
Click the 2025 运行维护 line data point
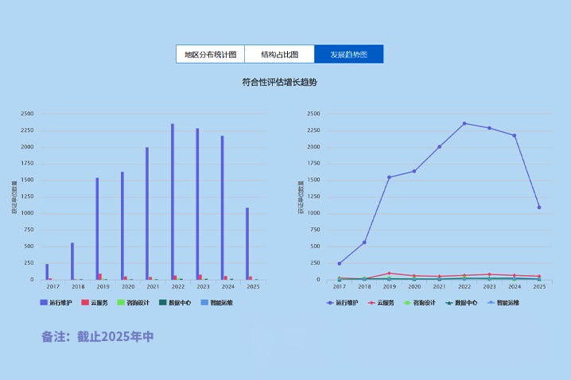539,207
